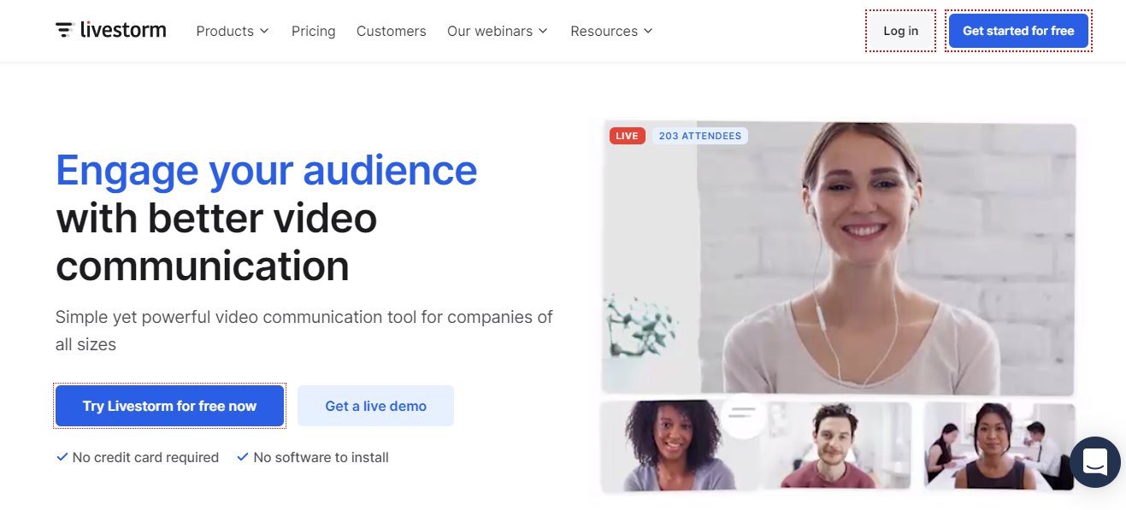This screenshot has height=510, width=1126.
Task: Click the Livestorm logo icon
Action: (64, 31)
